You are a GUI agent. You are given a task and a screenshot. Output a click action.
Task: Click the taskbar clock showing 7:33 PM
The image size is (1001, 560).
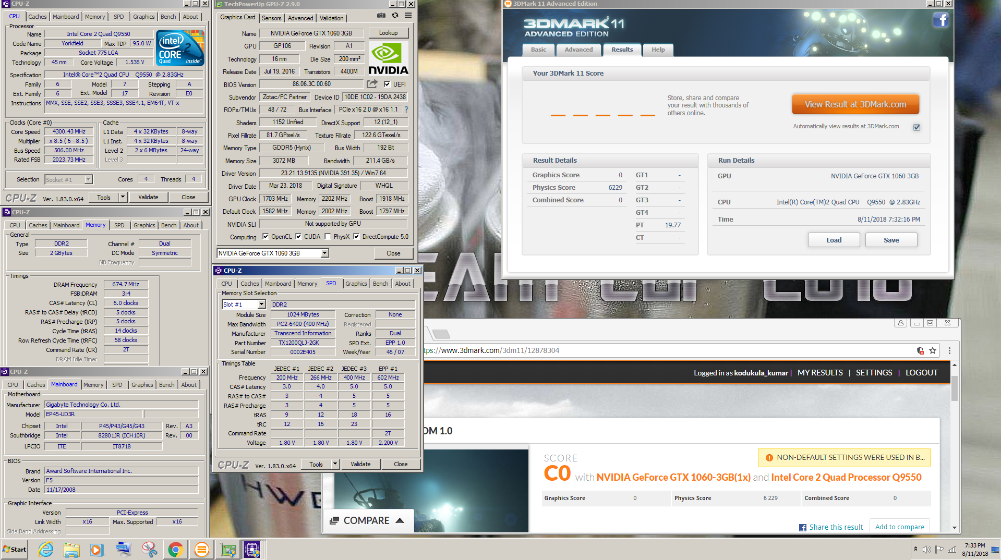[x=975, y=550]
